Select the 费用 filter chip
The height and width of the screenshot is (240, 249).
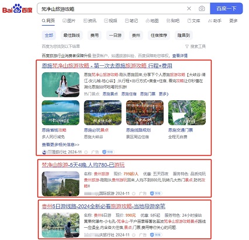pyautogui.click(x=95, y=36)
